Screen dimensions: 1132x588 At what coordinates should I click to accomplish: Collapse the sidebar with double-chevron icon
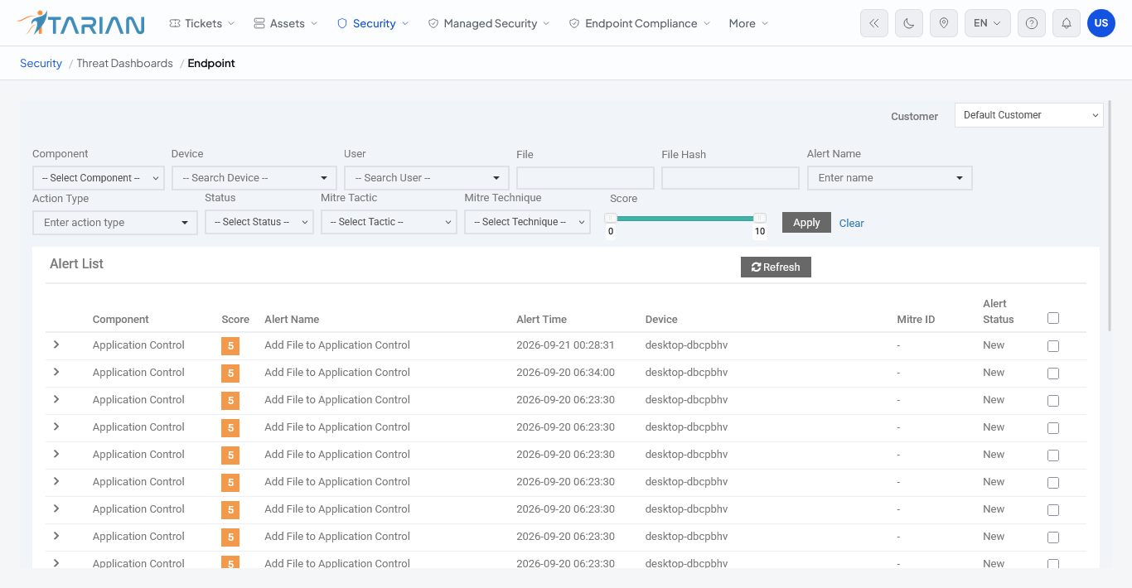[874, 23]
